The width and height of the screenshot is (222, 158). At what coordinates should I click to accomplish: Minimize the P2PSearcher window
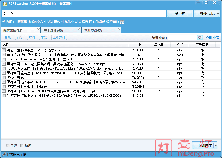[x=199, y=3]
